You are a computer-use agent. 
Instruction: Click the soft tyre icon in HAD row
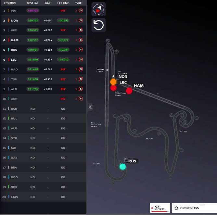[x=81, y=69]
